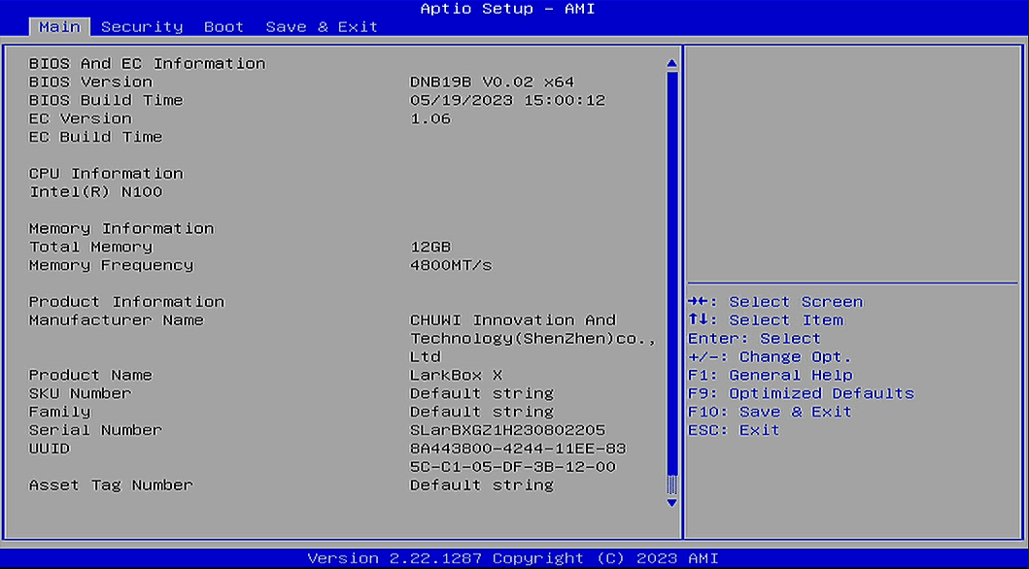Click the F9: Optimized Defaults hint
The width and height of the screenshot is (1029, 569).
click(802, 394)
